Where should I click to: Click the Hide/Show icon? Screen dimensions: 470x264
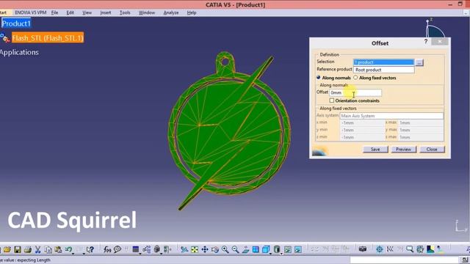(x=288, y=249)
